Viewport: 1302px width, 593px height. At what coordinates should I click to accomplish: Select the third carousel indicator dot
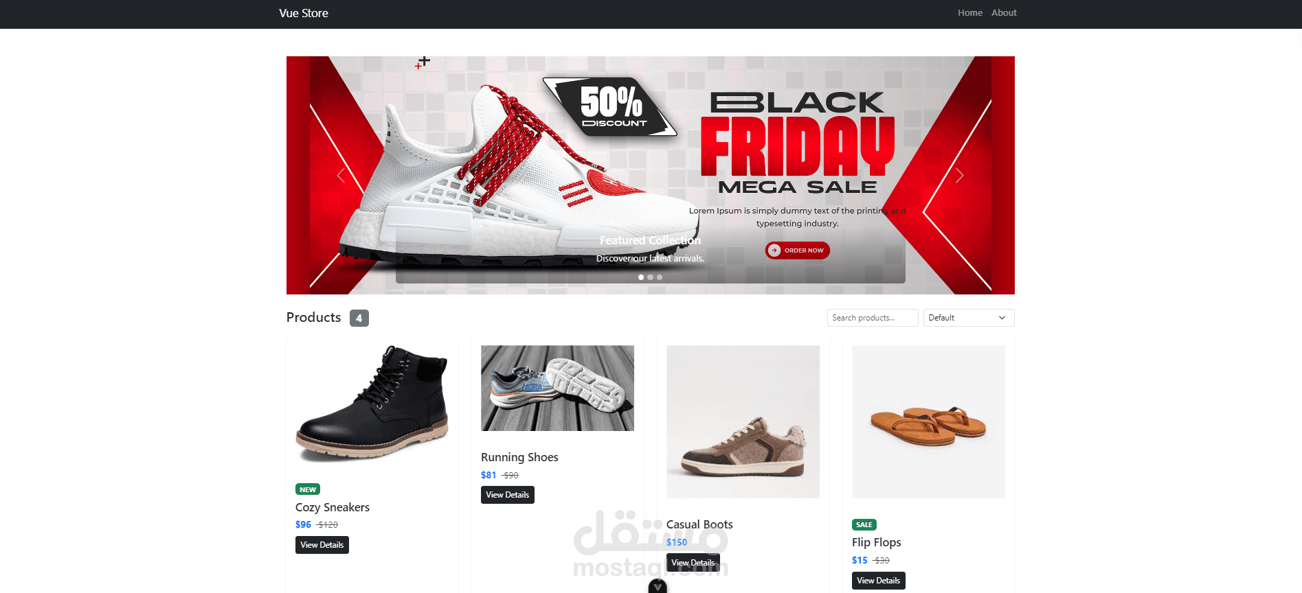660,277
